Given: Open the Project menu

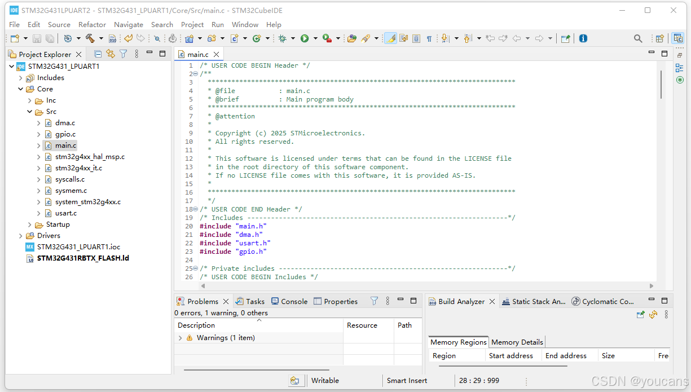Looking at the screenshot, I should (x=192, y=24).
